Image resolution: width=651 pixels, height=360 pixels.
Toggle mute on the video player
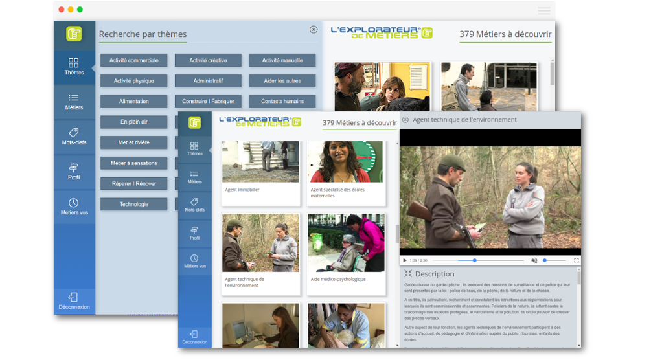(x=534, y=260)
